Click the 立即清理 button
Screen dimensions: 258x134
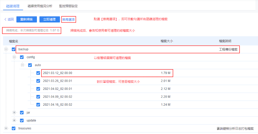[x=50, y=19]
